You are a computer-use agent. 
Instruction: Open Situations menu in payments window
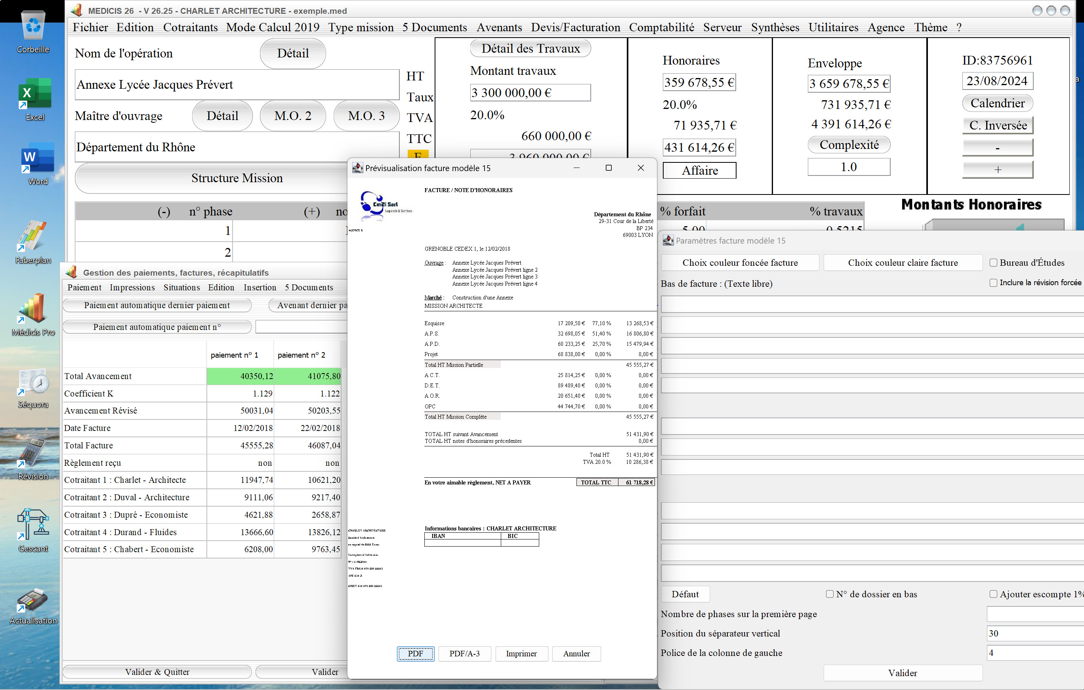click(181, 287)
